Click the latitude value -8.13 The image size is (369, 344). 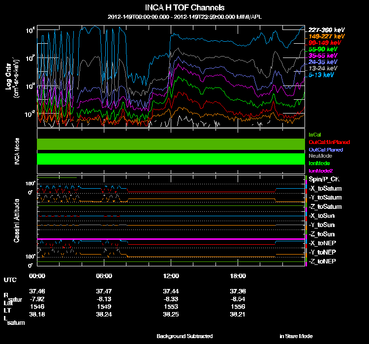tap(104, 299)
